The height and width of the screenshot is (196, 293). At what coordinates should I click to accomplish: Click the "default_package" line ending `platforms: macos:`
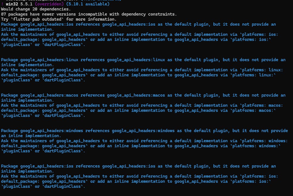tap(138, 111)
